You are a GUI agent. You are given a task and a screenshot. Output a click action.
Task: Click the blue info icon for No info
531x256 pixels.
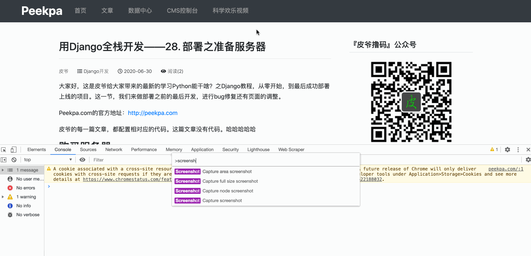point(10,206)
